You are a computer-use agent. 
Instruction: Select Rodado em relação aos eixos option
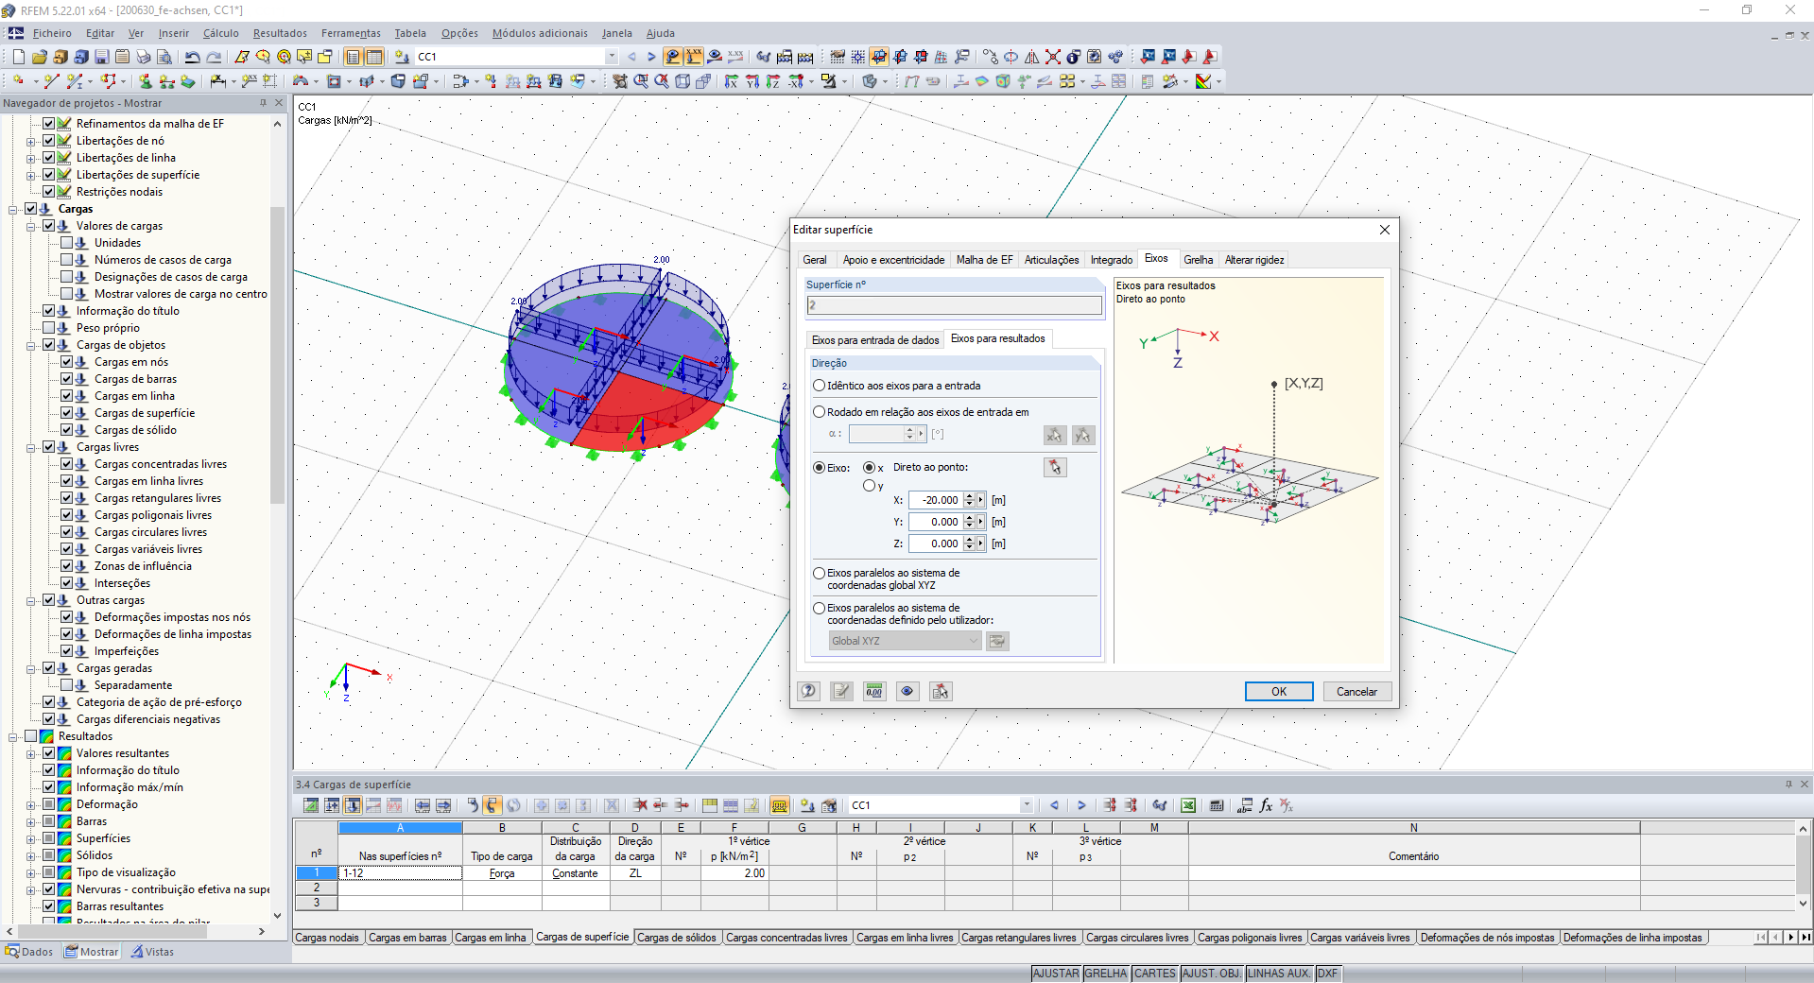tap(820, 412)
